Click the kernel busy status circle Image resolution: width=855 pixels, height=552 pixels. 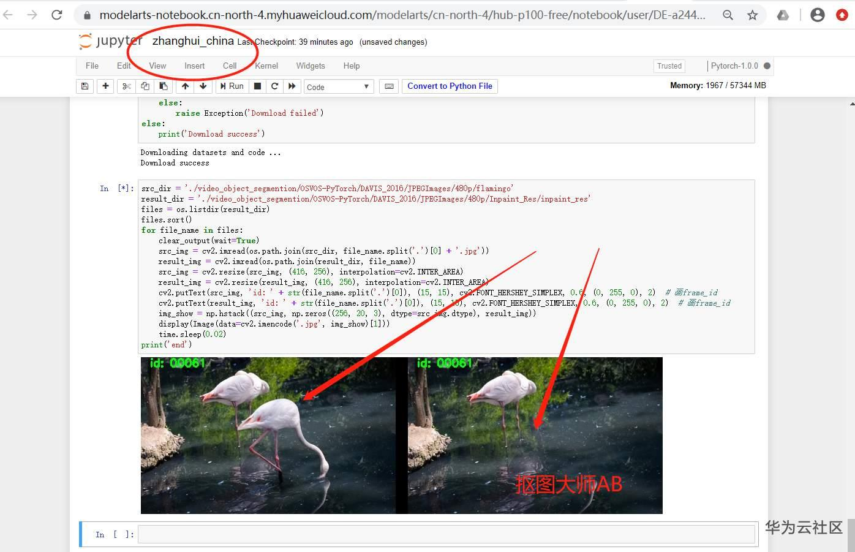767,66
